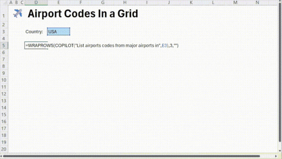Select row 7 header

click(x=4, y=59)
